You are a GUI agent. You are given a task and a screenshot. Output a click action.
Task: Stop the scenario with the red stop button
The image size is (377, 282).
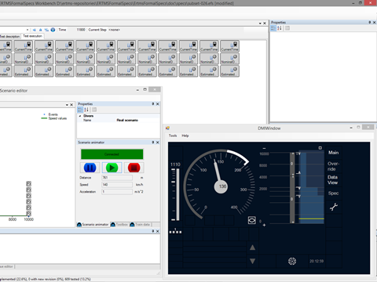[134, 168]
